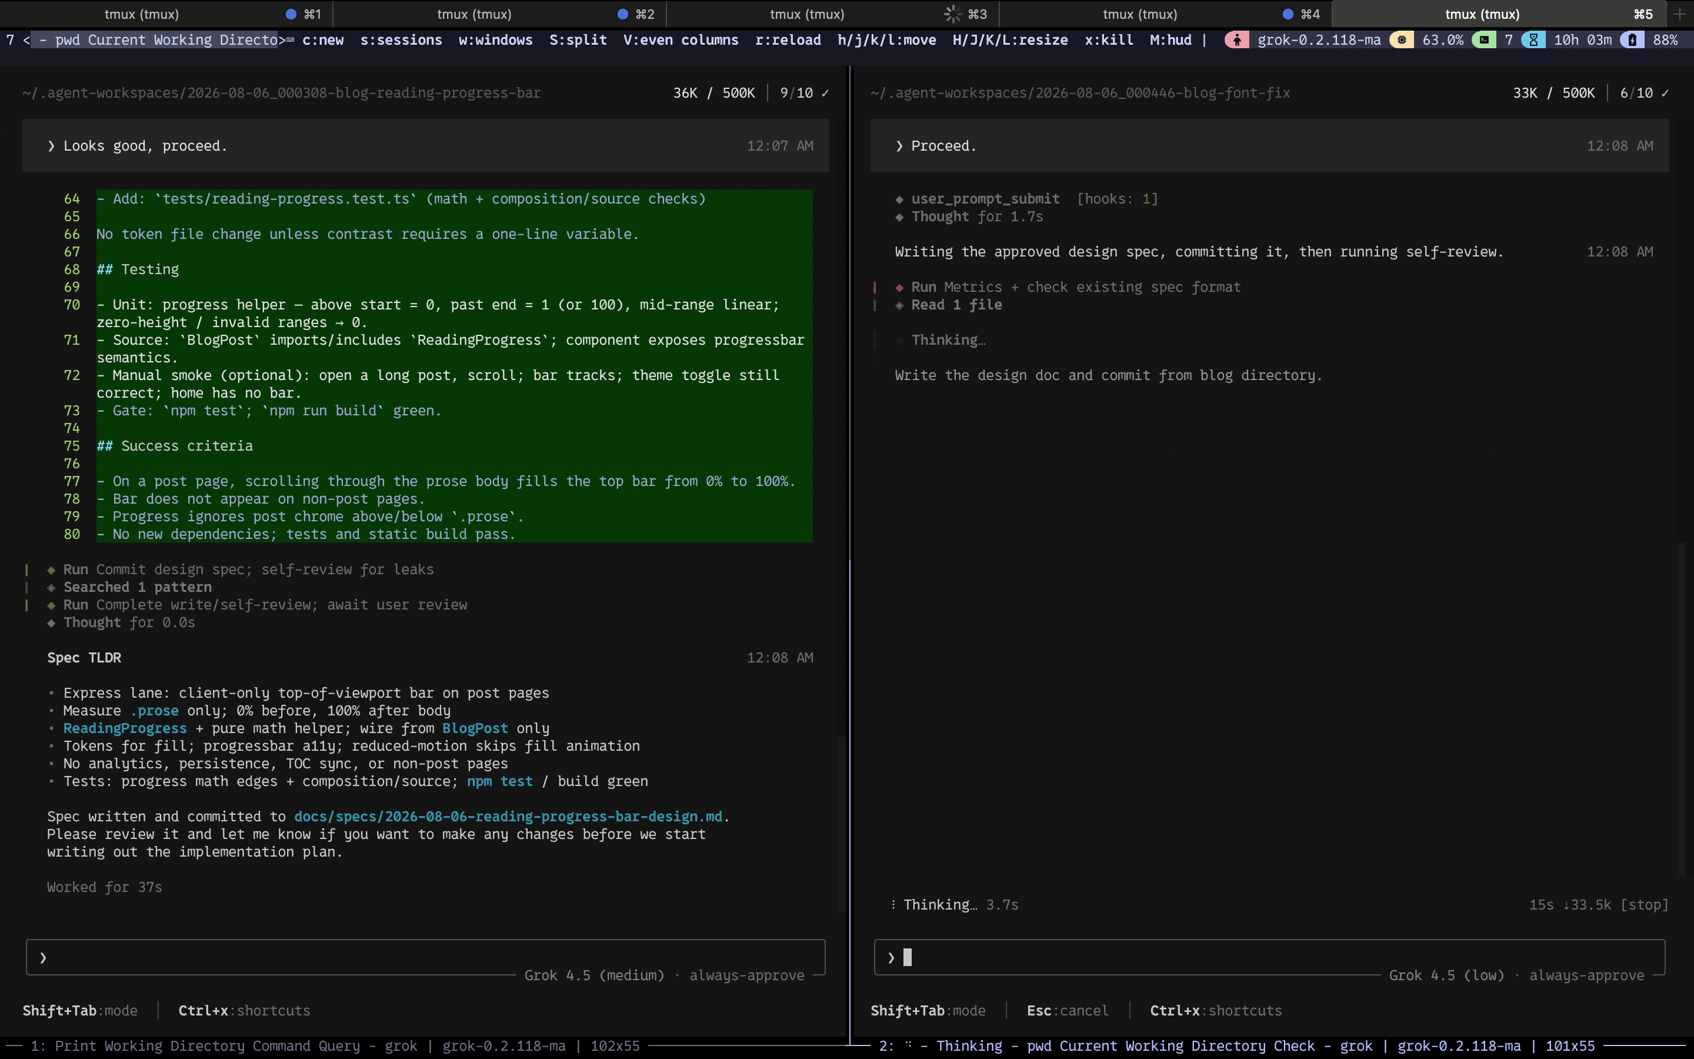Click the 's:sessions' status bar hint
Viewport: 1694px width, 1059px height.
point(401,40)
